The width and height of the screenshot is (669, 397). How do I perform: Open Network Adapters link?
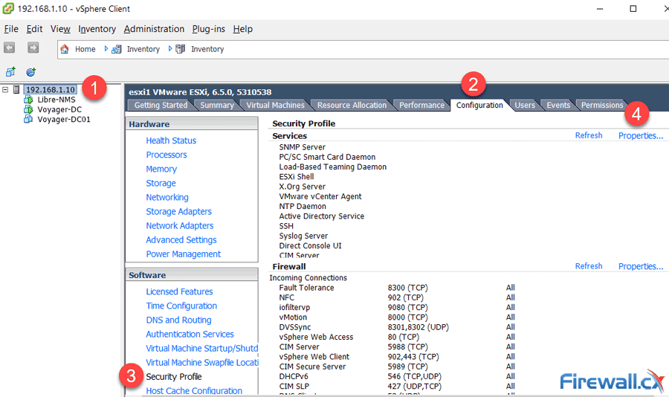[x=180, y=225]
